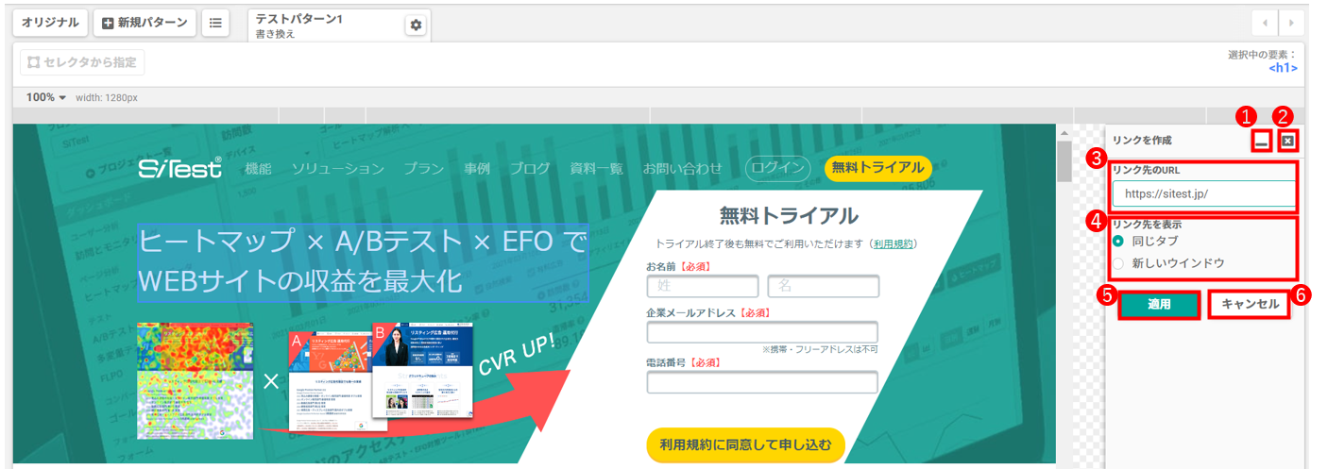Click セレクタから指定 button
This screenshot has width=1328, height=469.
(82, 62)
